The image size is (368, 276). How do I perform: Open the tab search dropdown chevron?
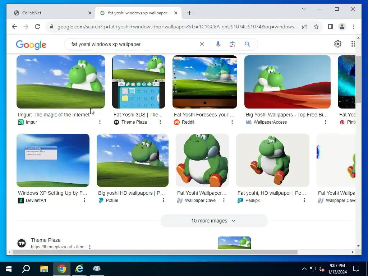click(303, 9)
